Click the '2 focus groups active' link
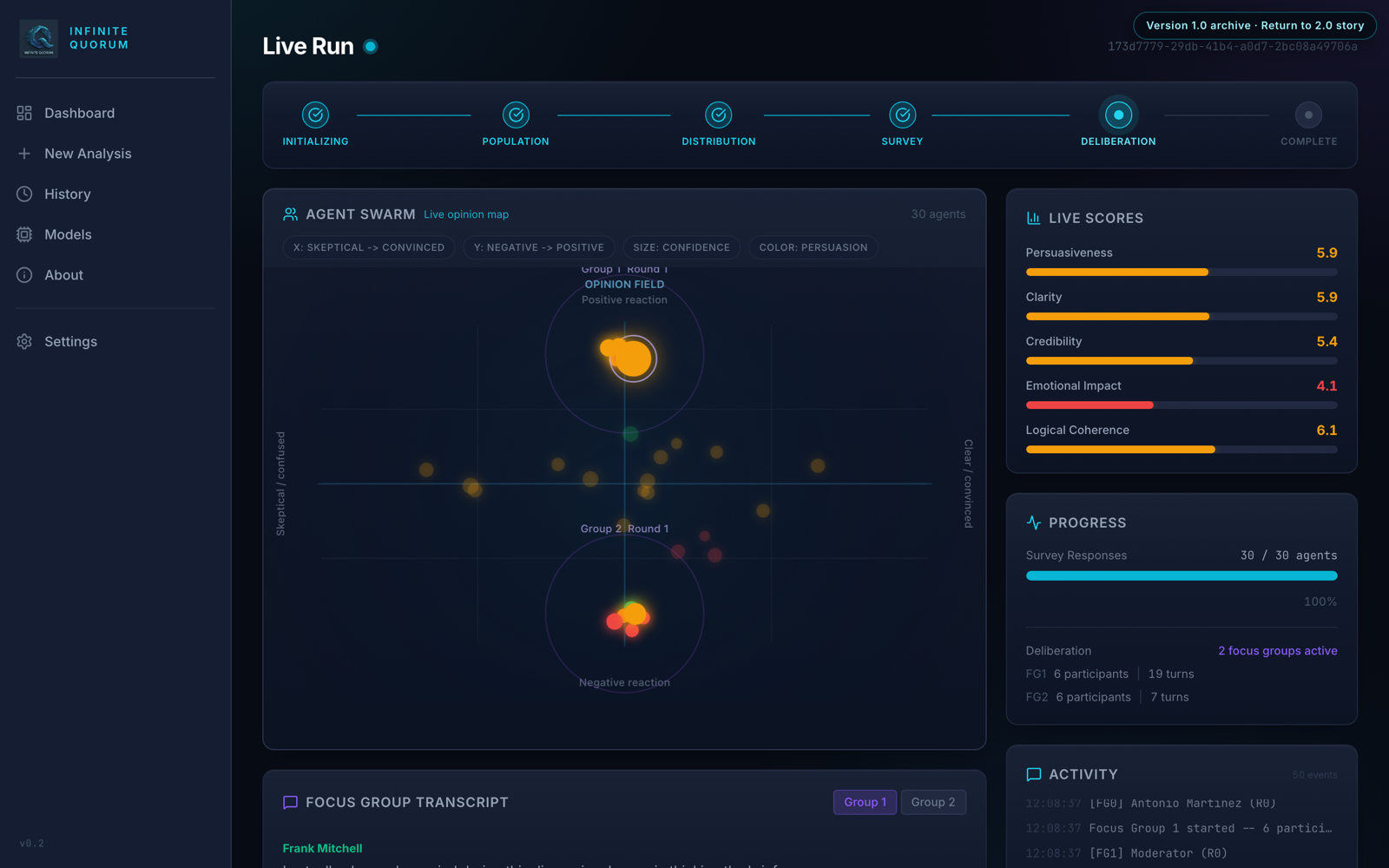The width and height of the screenshot is (1389, 868). pos(1277,651)
